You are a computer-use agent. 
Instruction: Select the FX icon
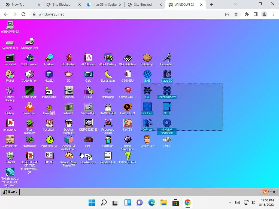(147, 93)
